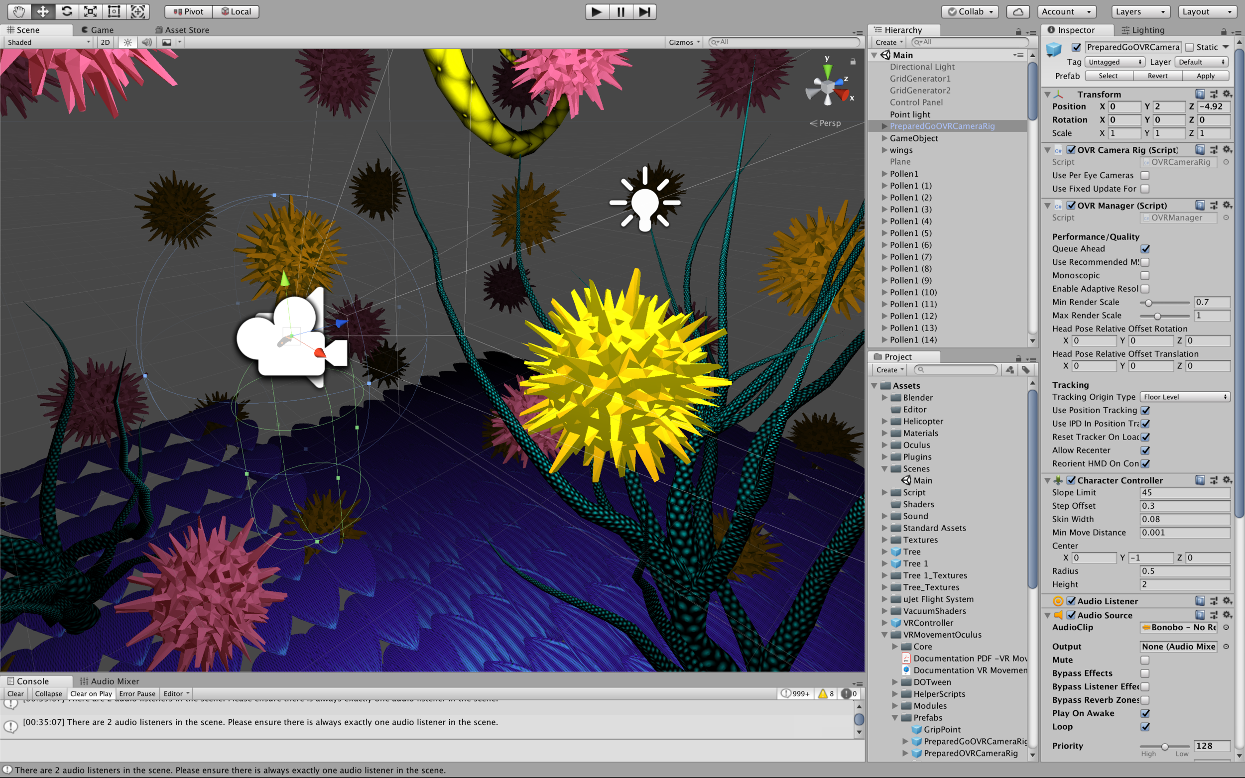Click the Play button
Image resolution: width=1245 pixels, height=778 pixels.
597,11
